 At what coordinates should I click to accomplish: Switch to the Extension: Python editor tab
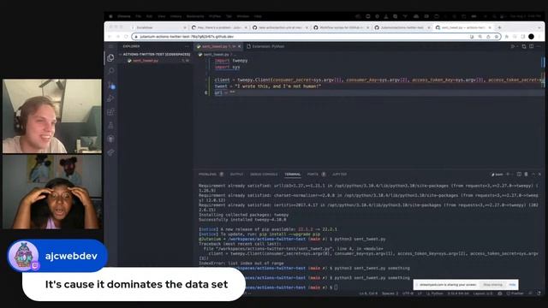265,46
